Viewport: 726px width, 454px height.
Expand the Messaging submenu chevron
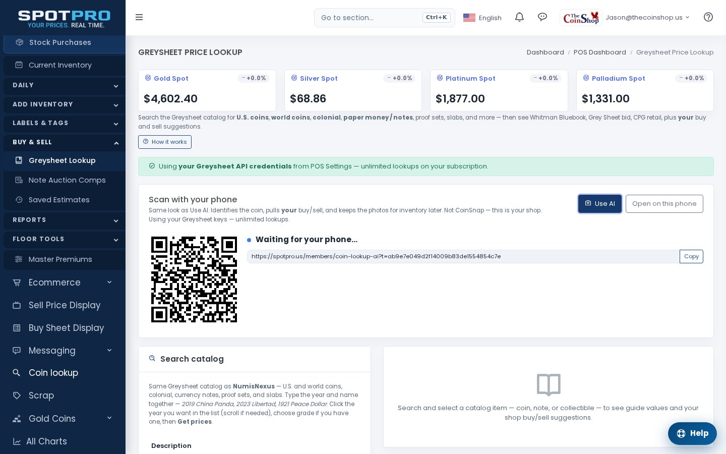[109, 350]
